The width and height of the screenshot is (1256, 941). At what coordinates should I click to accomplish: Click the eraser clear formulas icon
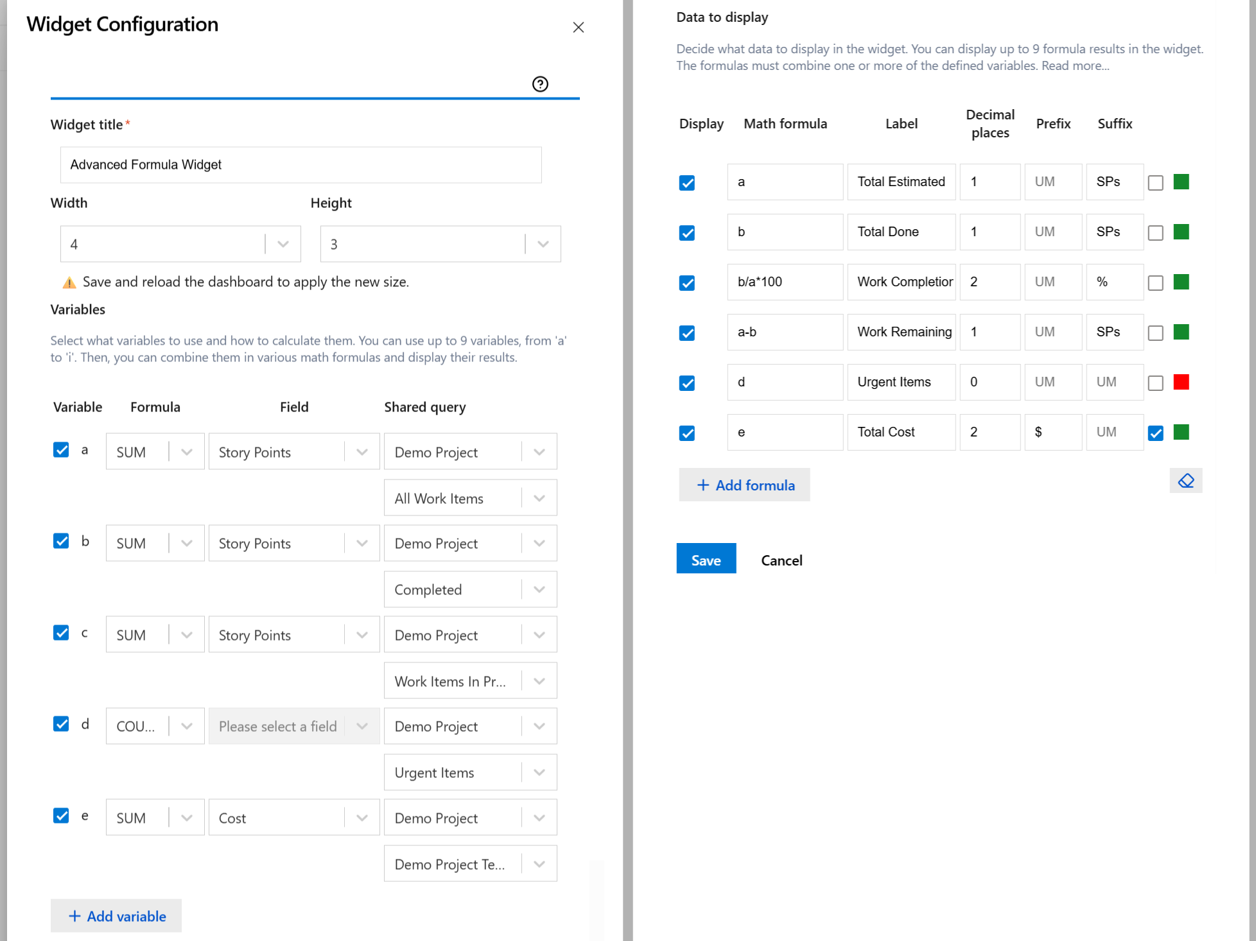pos(1185,481)
